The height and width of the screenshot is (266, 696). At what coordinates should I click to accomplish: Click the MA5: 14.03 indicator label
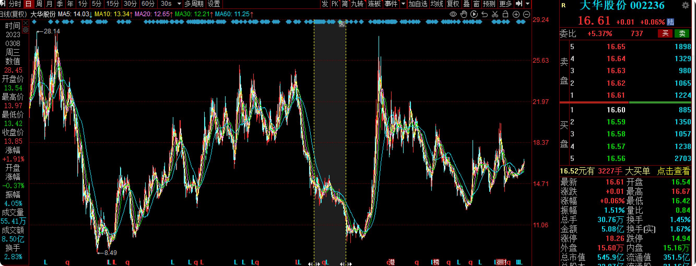(74, 14)
